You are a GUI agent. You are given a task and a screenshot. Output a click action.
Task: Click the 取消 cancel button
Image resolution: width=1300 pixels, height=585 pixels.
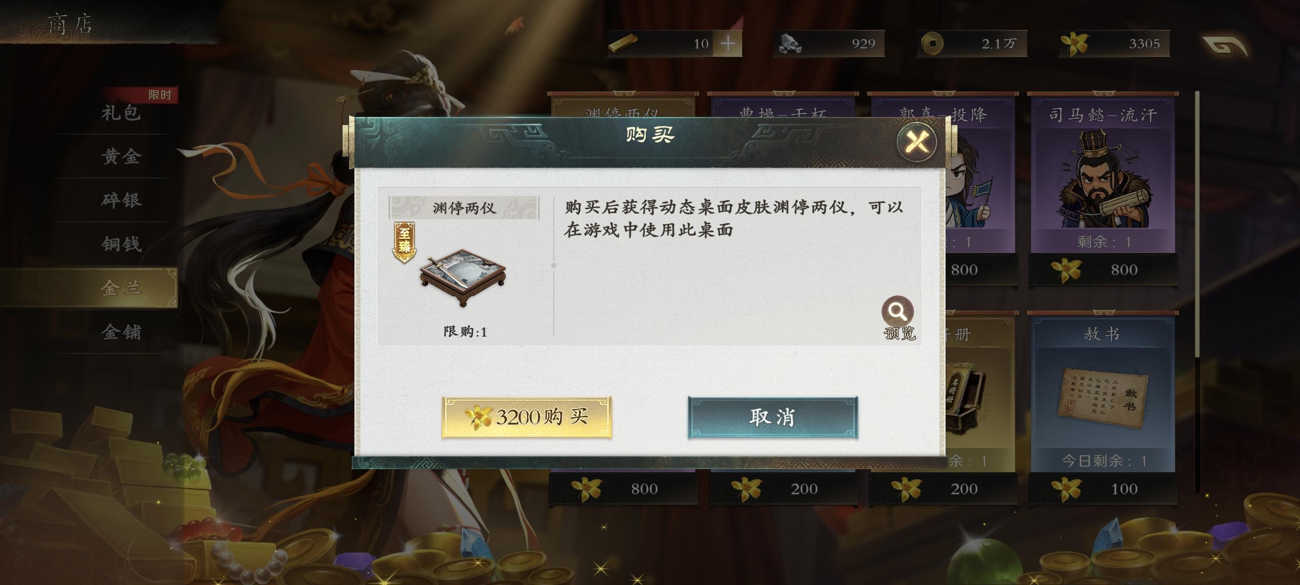772,417
